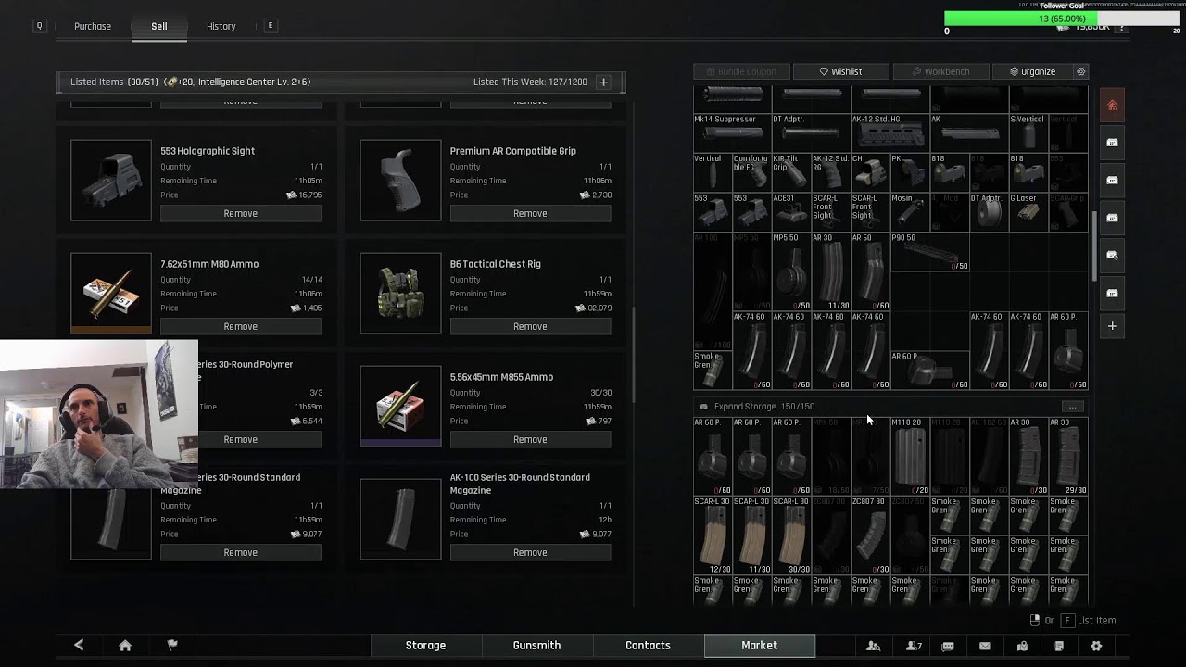The width and height of the screenshot is (1186, 667).
Task: Open the mail envelope icon
Action: click(985, 646)
